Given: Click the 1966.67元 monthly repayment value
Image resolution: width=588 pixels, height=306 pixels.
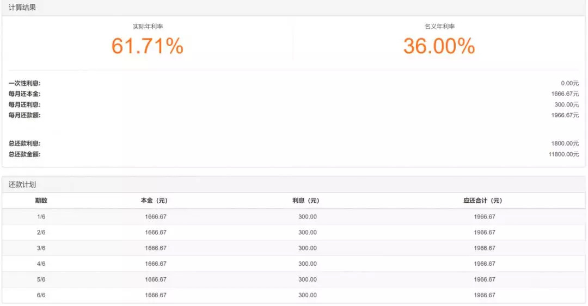Looking at the screenshot, I should pos(565,115).
